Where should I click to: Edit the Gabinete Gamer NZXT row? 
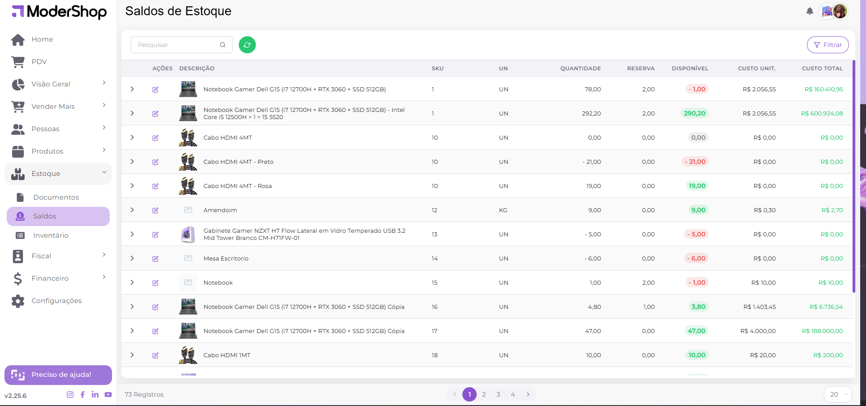click(x=155, y=235)
